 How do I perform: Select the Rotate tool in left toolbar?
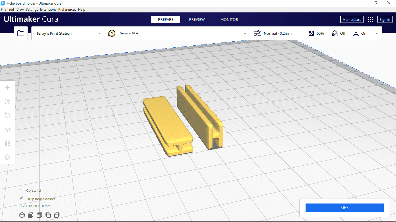8,115
